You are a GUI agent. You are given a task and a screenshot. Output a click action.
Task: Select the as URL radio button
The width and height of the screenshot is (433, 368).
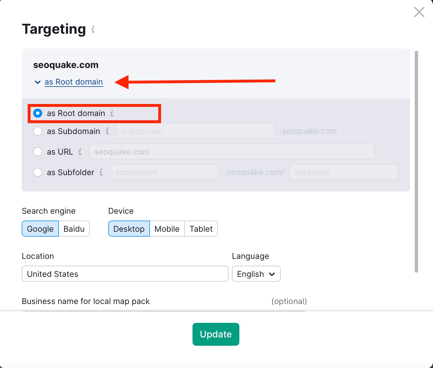tap(38, 152)
